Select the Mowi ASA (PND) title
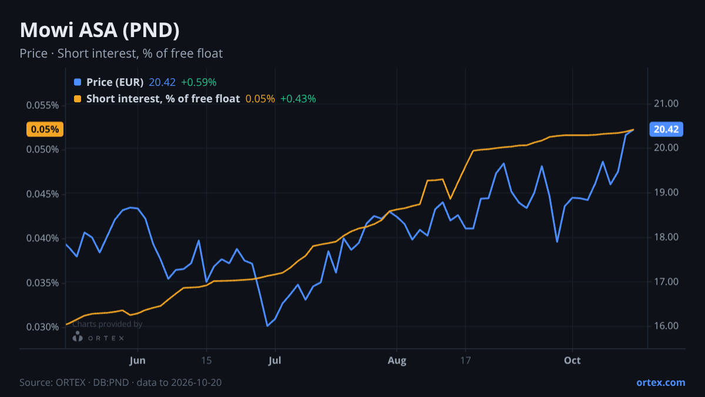Image resolution: width=705 pixels, height=397 pixels. [99, 30]
